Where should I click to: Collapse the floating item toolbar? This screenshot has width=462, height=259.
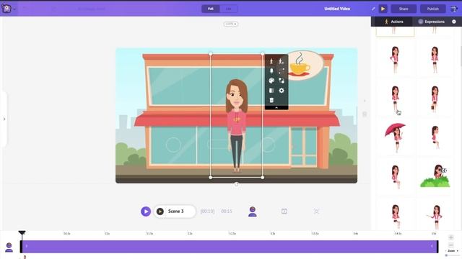(x=276, y=108)
